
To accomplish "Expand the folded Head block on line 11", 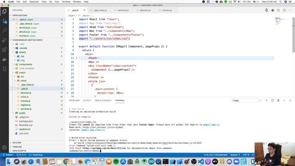I will pos(77,58).
